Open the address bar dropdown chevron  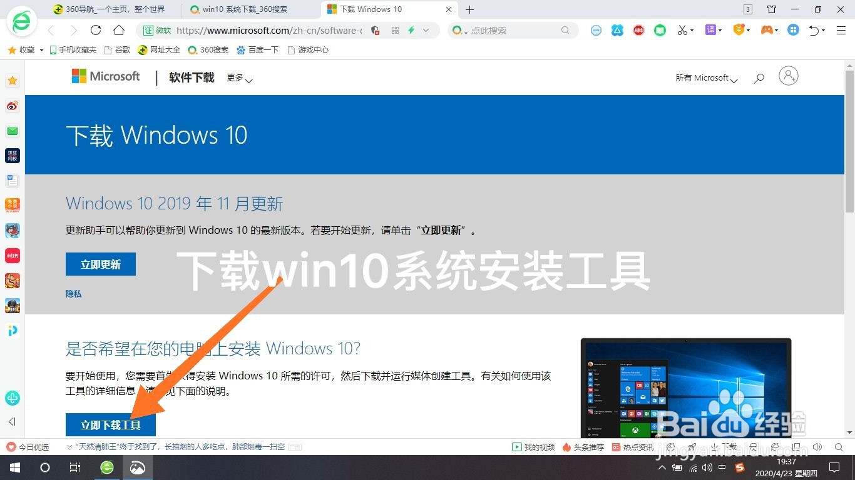point(426,30)
